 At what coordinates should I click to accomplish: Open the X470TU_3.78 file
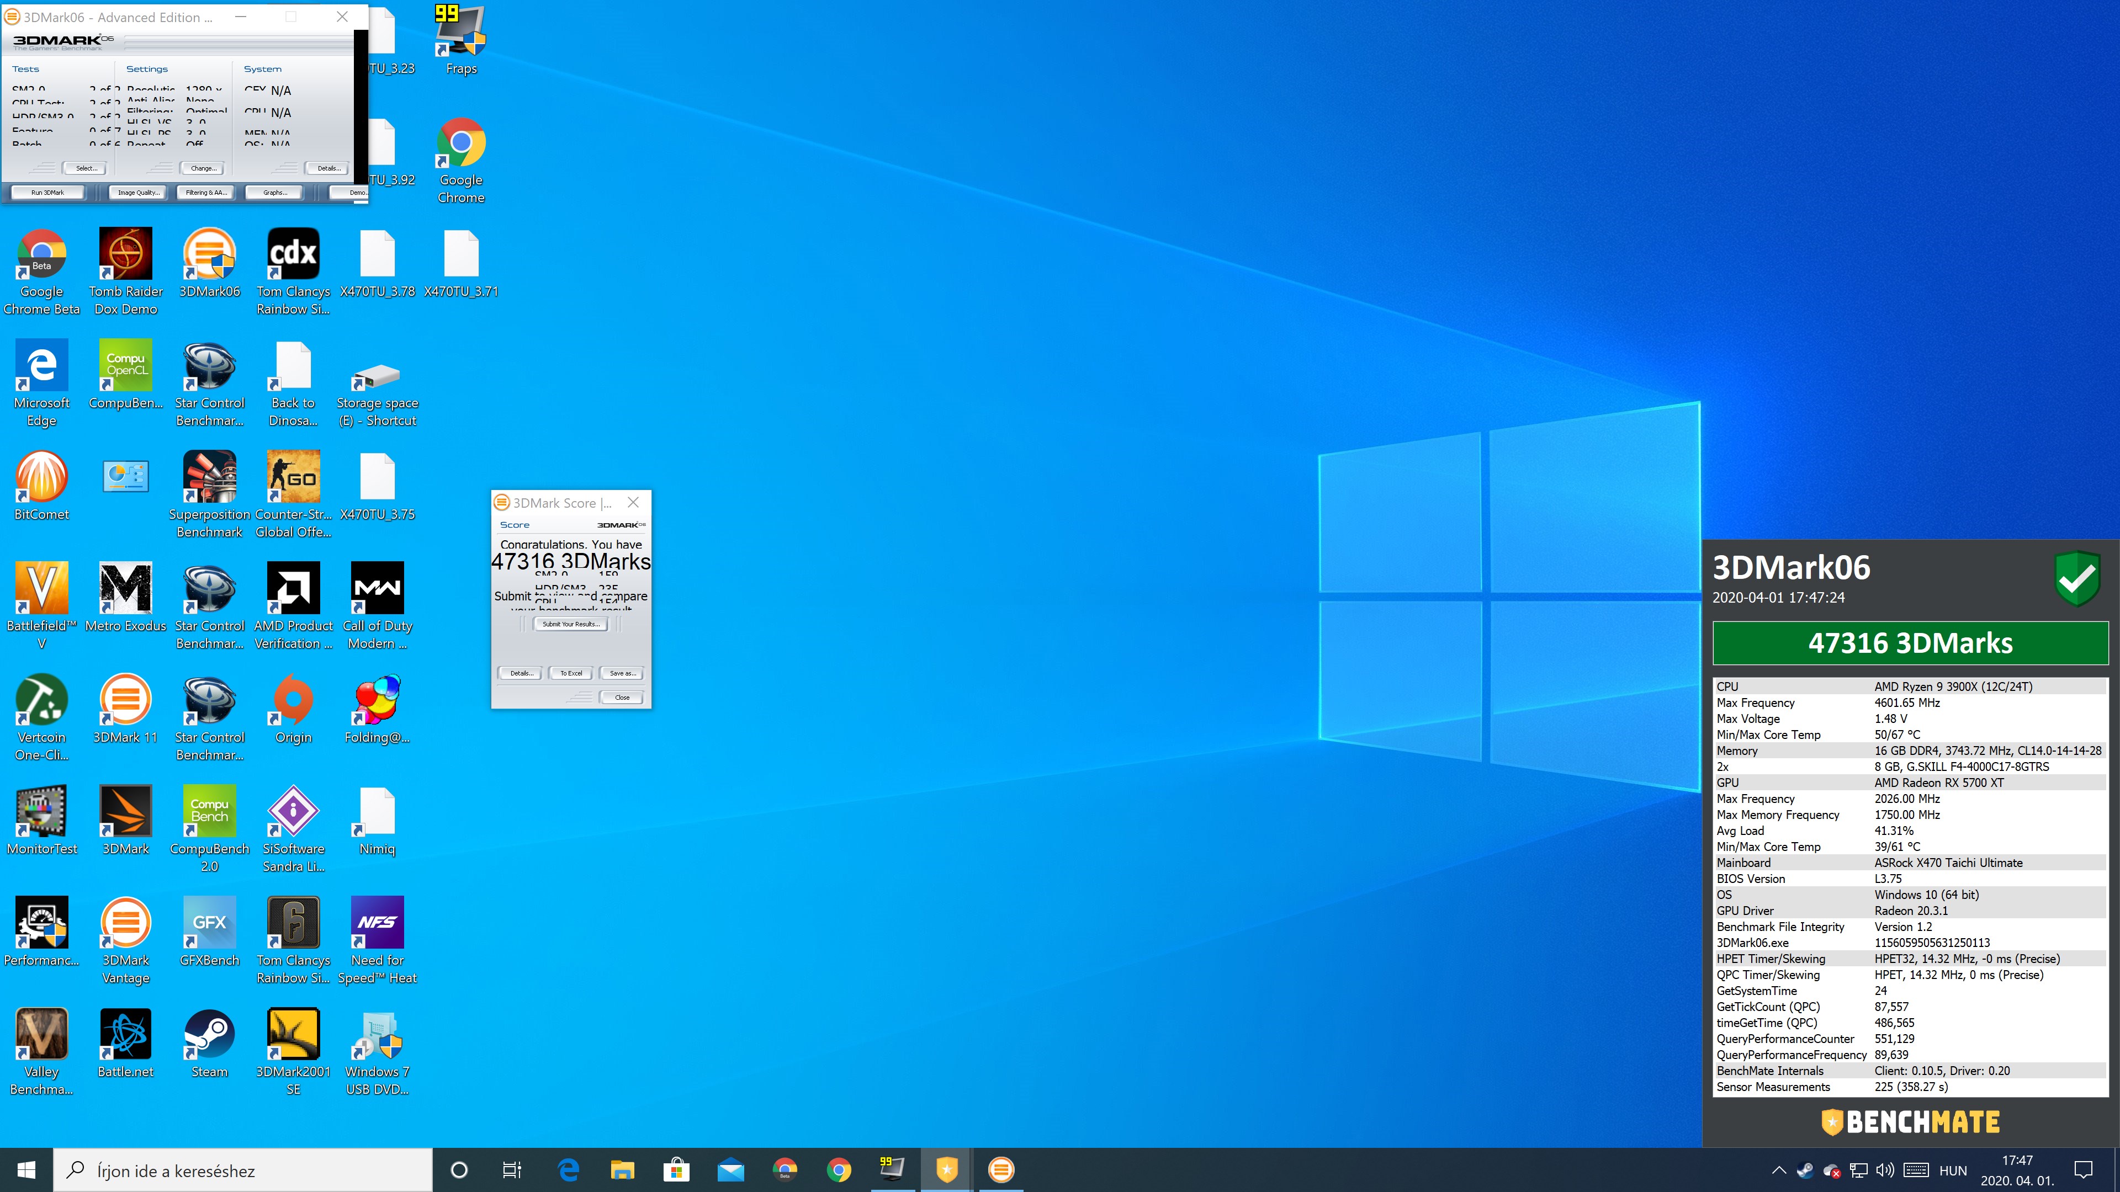[x=378, y=263]
